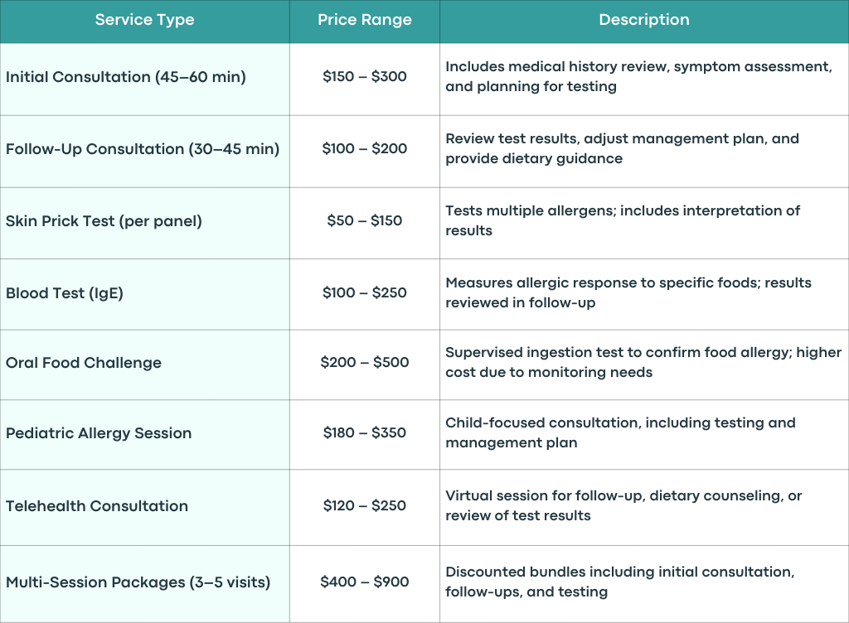Select the Oral Food Challenge cell
Screen dimensions: 849x623
[144, 365]
